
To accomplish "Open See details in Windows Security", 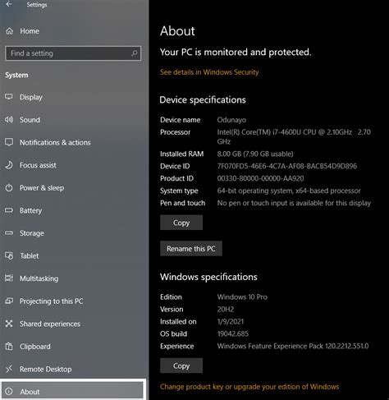I will 209,72.
